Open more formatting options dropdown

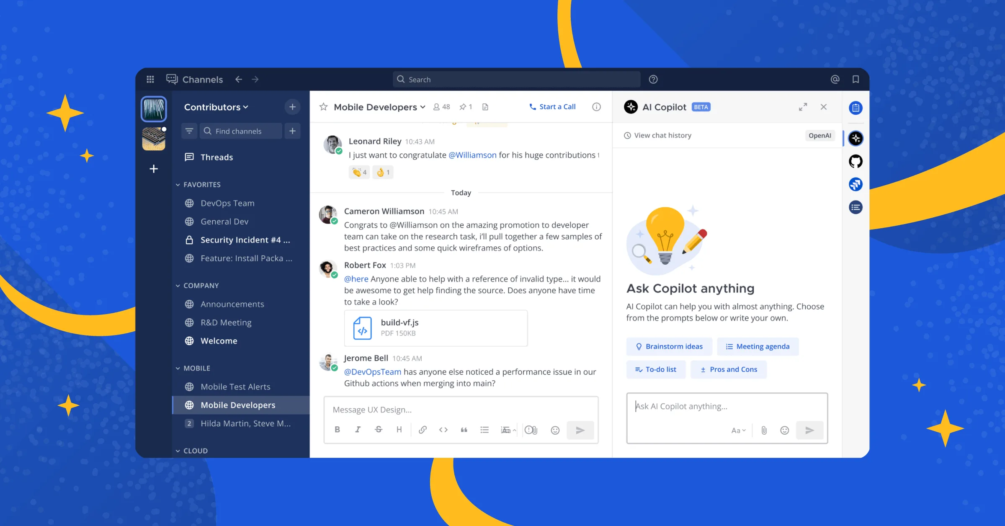508,430
